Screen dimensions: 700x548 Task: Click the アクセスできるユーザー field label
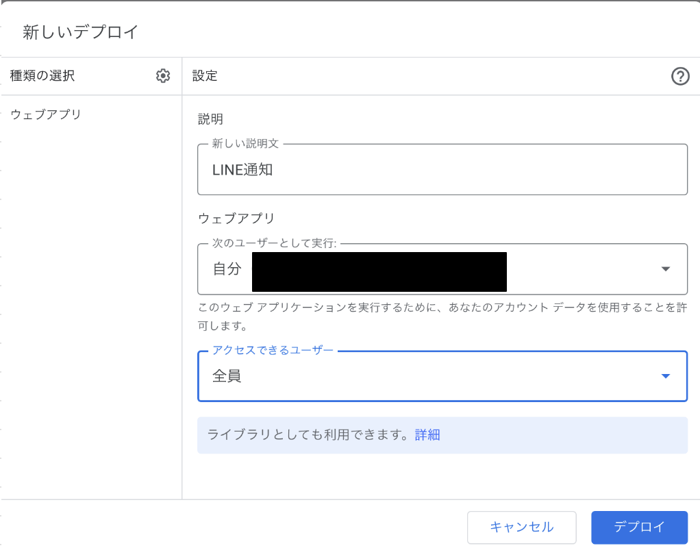273,351
